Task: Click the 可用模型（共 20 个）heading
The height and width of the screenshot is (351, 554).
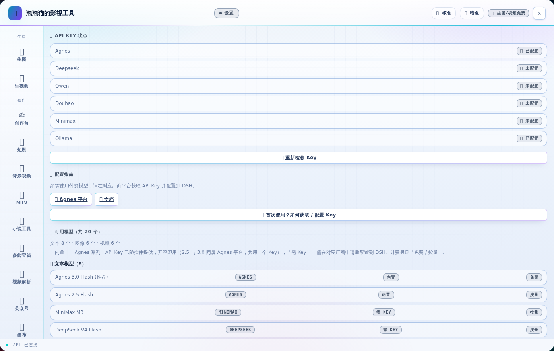Action: click(76, 232)
